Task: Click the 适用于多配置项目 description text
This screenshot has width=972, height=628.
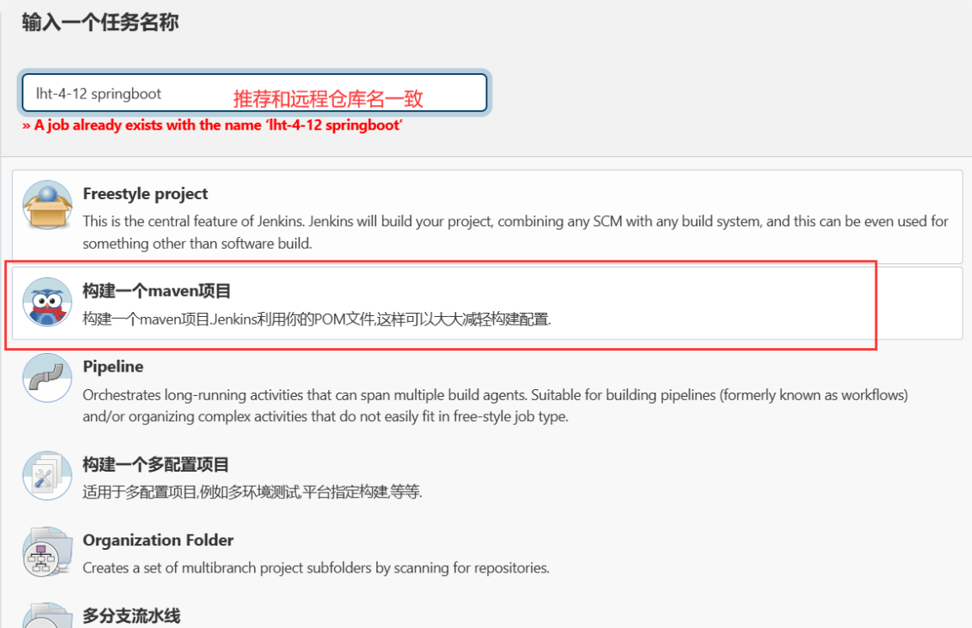Action: pos(252,493)
